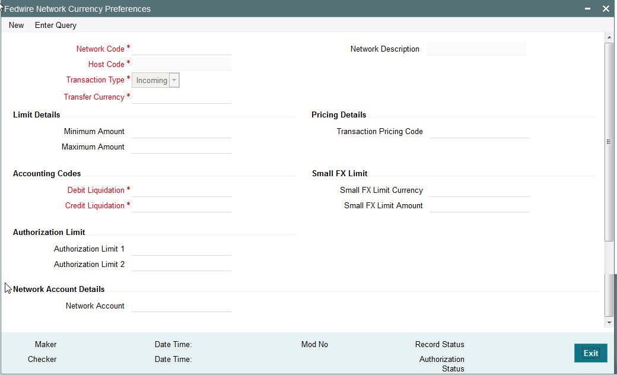The height and width of the screenshot is (375, 617).
Task: Click the vertical scrollbar thumb
Action: 609,142
